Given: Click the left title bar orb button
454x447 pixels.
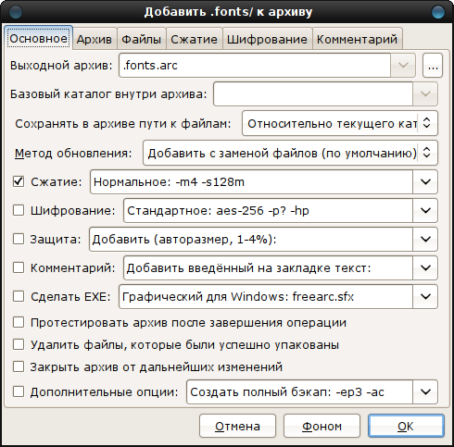Looking at the screenshot, I should click(x=16, y=12).
